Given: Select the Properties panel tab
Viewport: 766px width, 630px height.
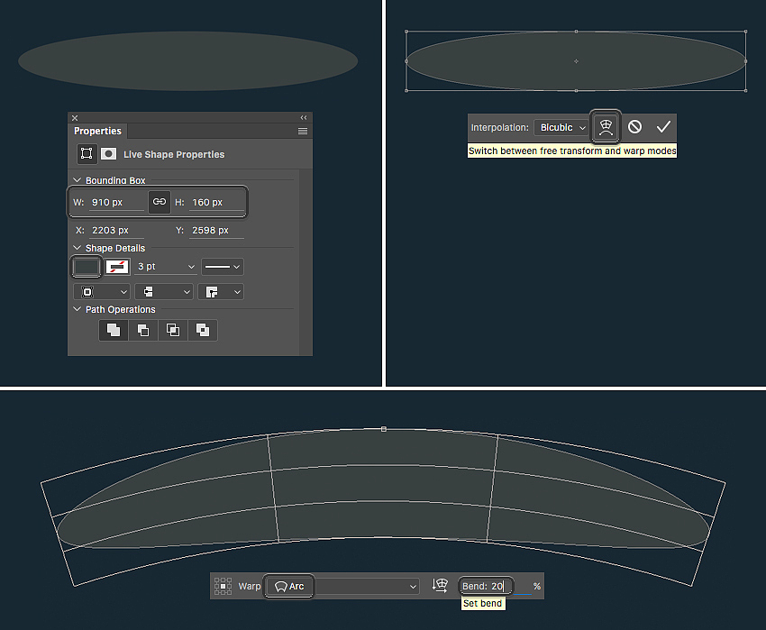Looking at the screenshot, I should pos(97,132).
